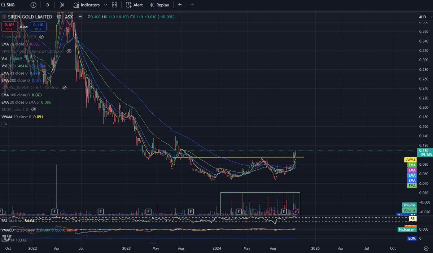This screenshot has height=253, width=433.
Task: Select the EMA 20 close SMA 5 legend row
Action: [26, 102]
